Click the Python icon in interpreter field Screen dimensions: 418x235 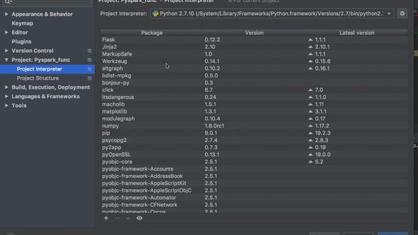tap(155, 14)
